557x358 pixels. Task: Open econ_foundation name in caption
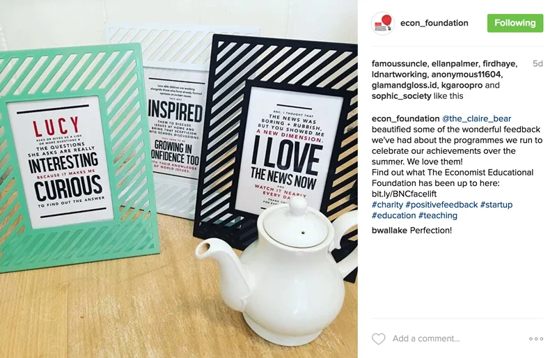(x=405, y=118)
